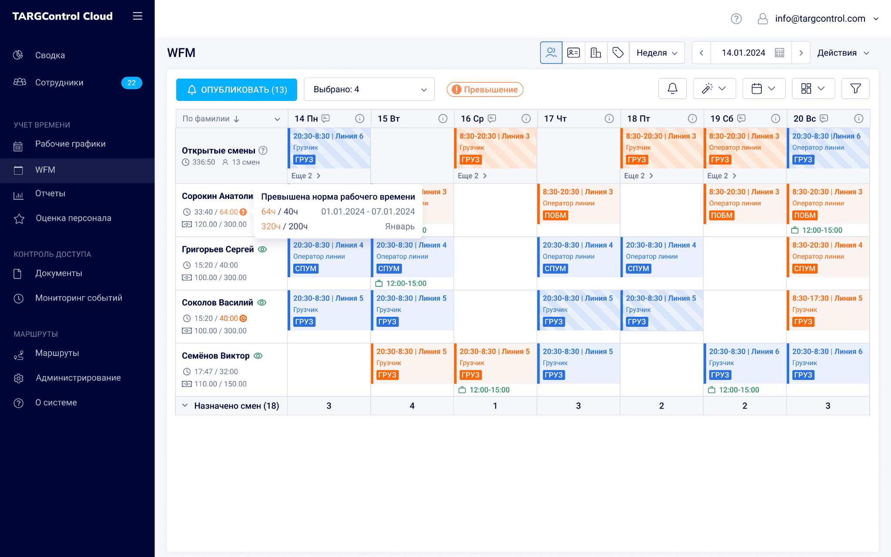Select the ID card view icon
The height and width of the screenshot is (557, 891).
[x=573, y=53]
